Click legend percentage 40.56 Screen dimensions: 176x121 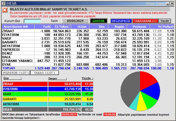tap(89, 109)
